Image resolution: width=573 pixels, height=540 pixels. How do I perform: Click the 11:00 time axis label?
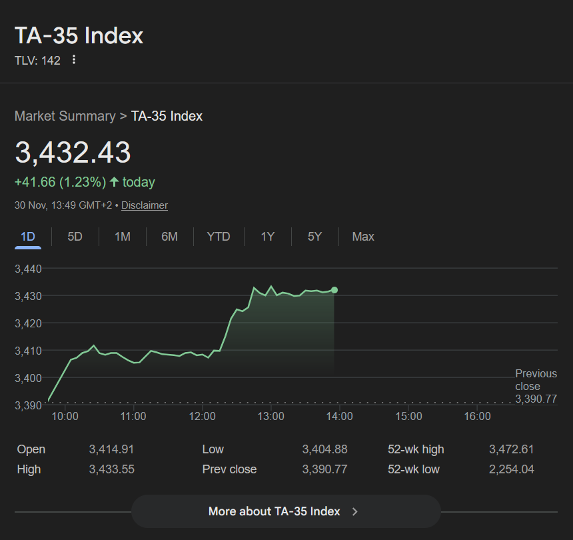pos(133,416)
